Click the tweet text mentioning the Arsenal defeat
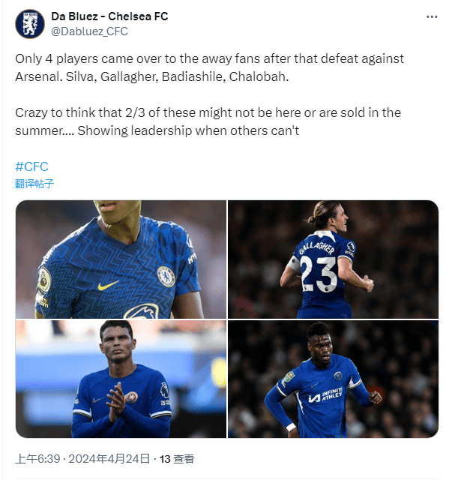The height and width of the screenshot is (480, 449). tap(210, 67)
